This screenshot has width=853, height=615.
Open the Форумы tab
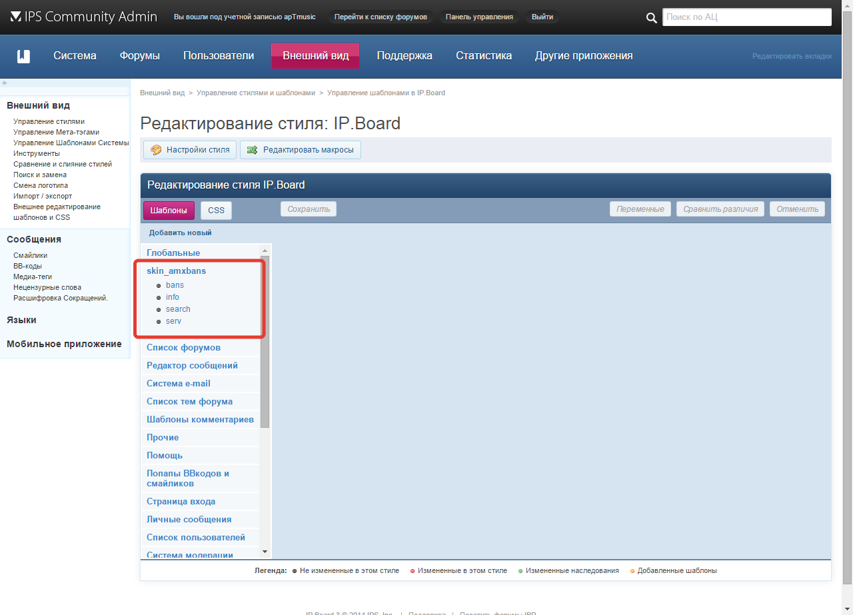[140, 56]
